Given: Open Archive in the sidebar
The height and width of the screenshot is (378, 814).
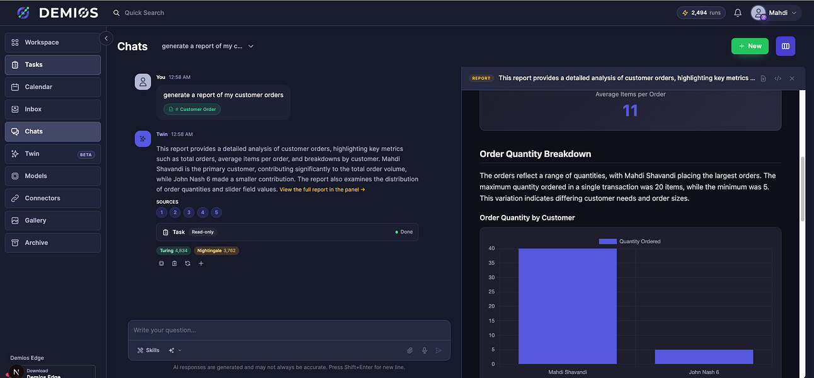Looking at the screenshot, I should pyautogui.click(x=53, y=243).
